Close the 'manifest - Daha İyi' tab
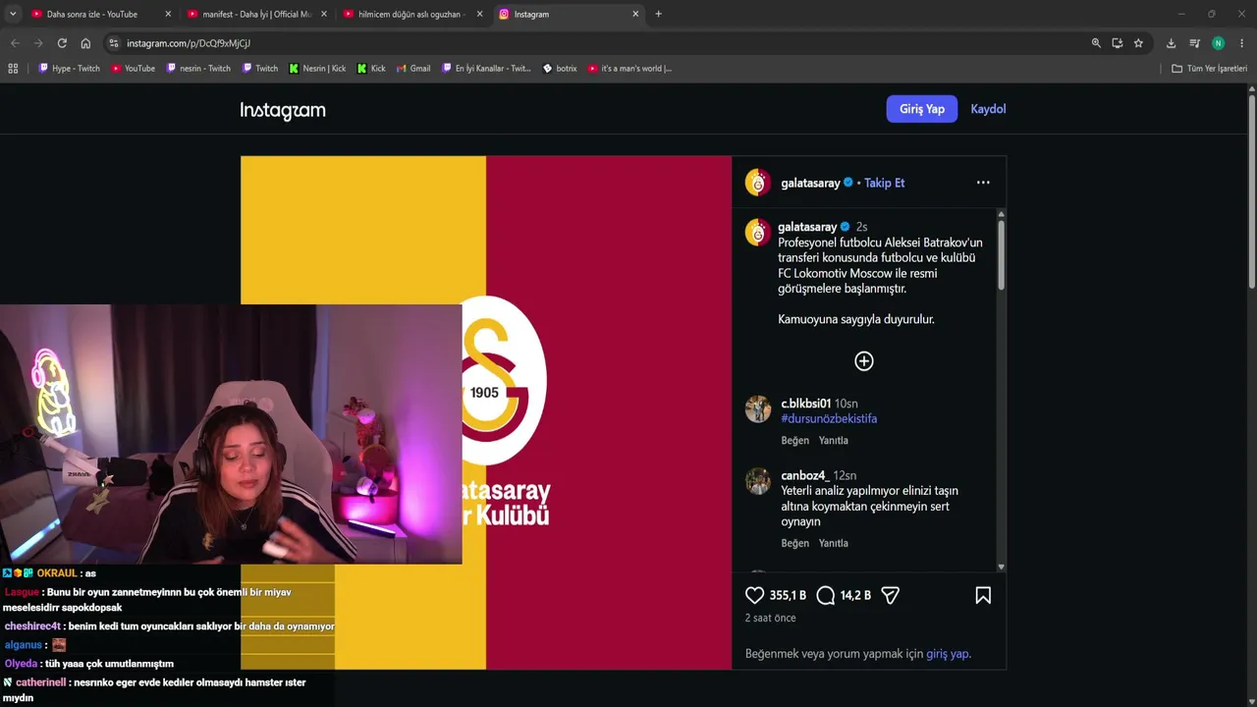1257x707 pixels. 323,14
